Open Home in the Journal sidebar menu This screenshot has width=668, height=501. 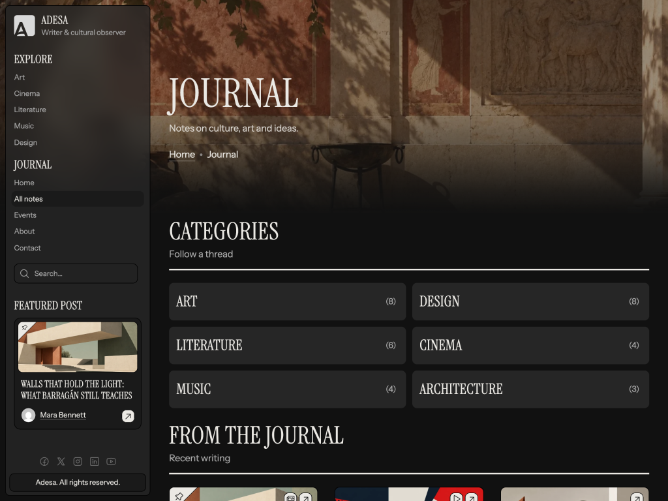point(24,183)
